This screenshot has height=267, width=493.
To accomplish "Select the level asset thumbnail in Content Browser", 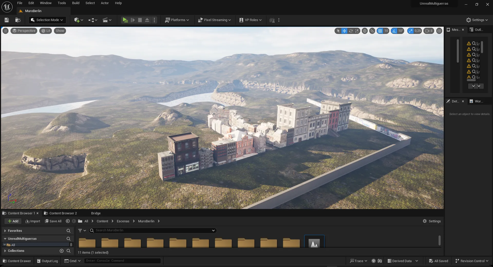I will click(314, 242).
